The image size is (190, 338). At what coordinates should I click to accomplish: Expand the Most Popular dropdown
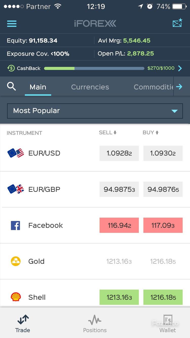95,111
